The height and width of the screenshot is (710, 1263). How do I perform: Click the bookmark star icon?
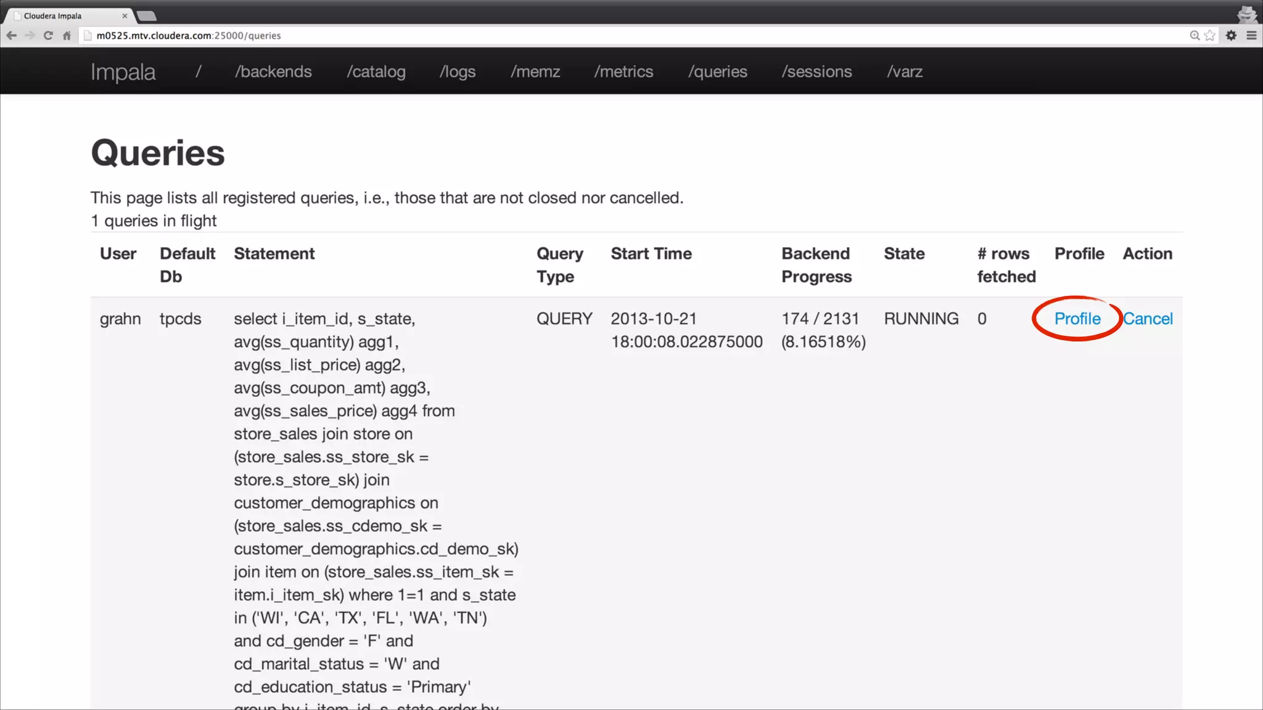pos(1210,36)
